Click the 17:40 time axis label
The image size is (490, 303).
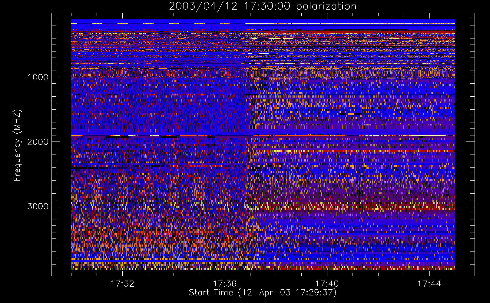pyautogui.click(x=327, y=284)
